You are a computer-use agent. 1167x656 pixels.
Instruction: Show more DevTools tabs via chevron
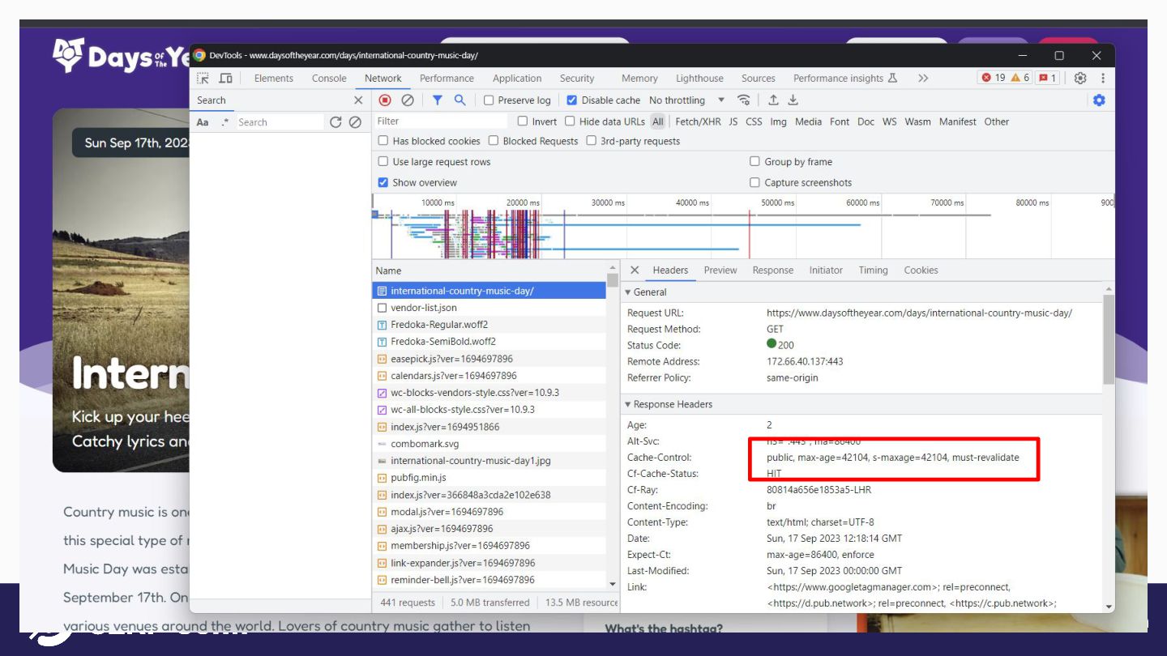point(923,79)
